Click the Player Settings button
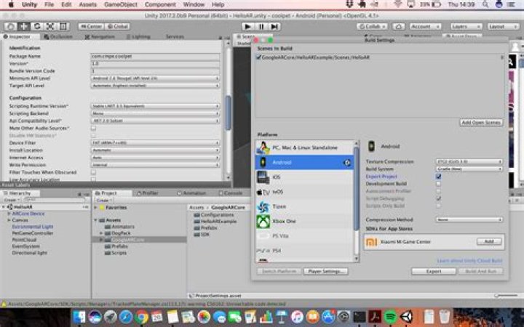The height and width of the screenshot is (327, 524). (325, 271)
